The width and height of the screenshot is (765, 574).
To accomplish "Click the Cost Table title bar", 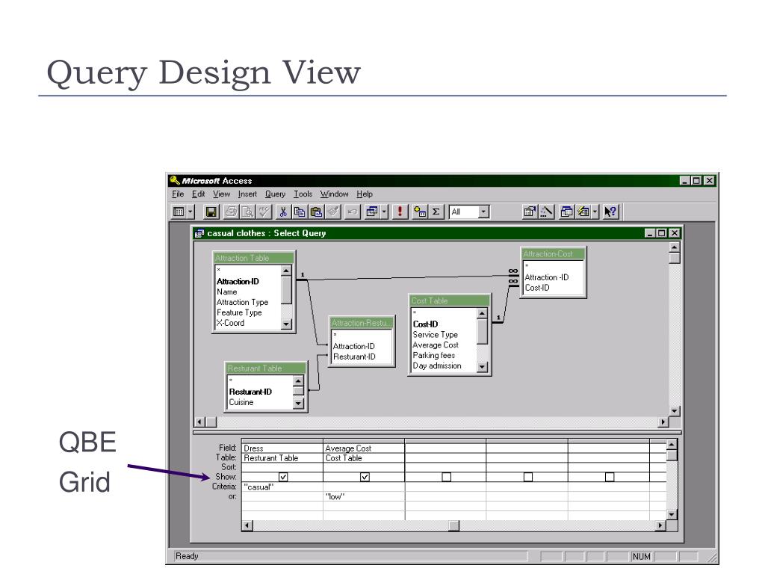I will 449,300.
